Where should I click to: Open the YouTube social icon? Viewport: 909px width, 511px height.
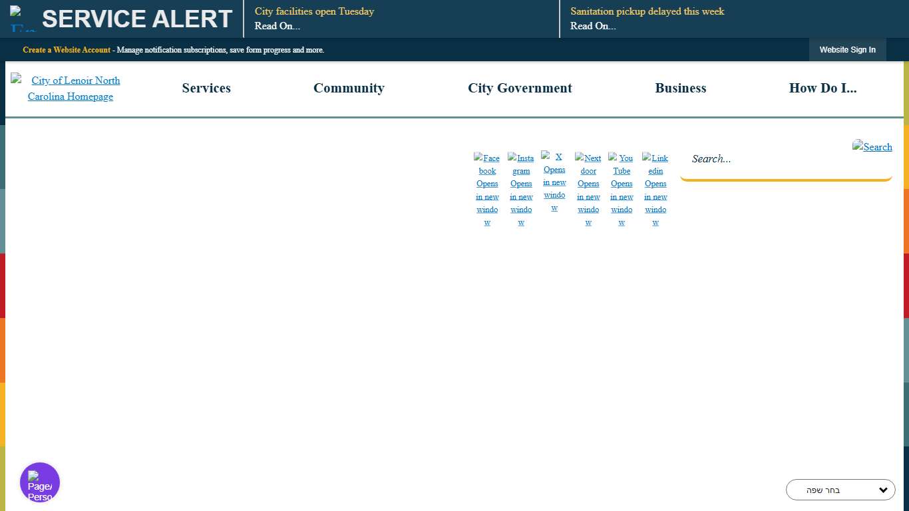click(622, 190)
